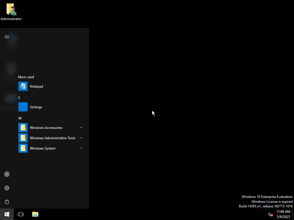
Task: Open the Settings app tile
Action: click(23, 107)
